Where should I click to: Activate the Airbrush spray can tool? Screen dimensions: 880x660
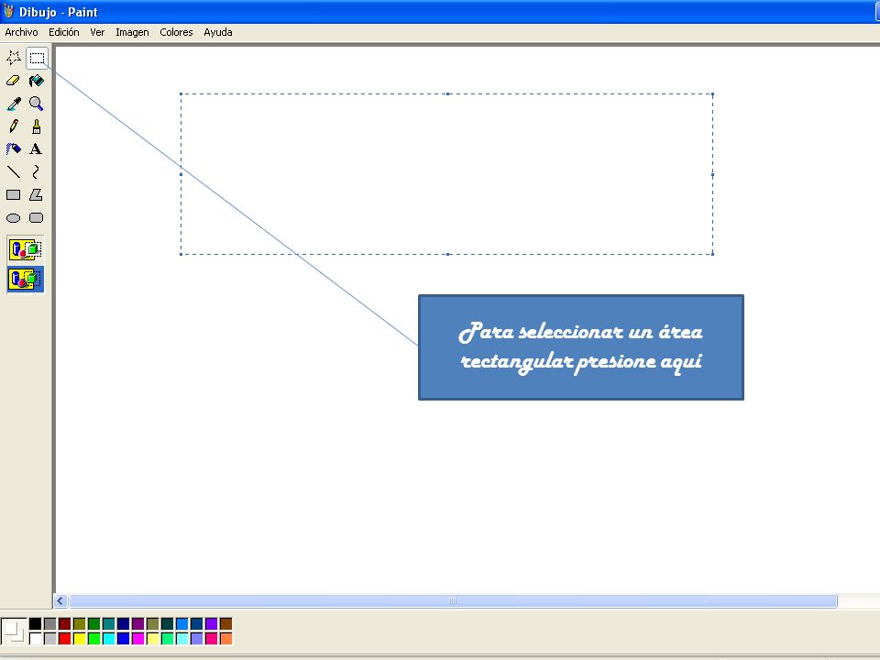coord(14,148)
